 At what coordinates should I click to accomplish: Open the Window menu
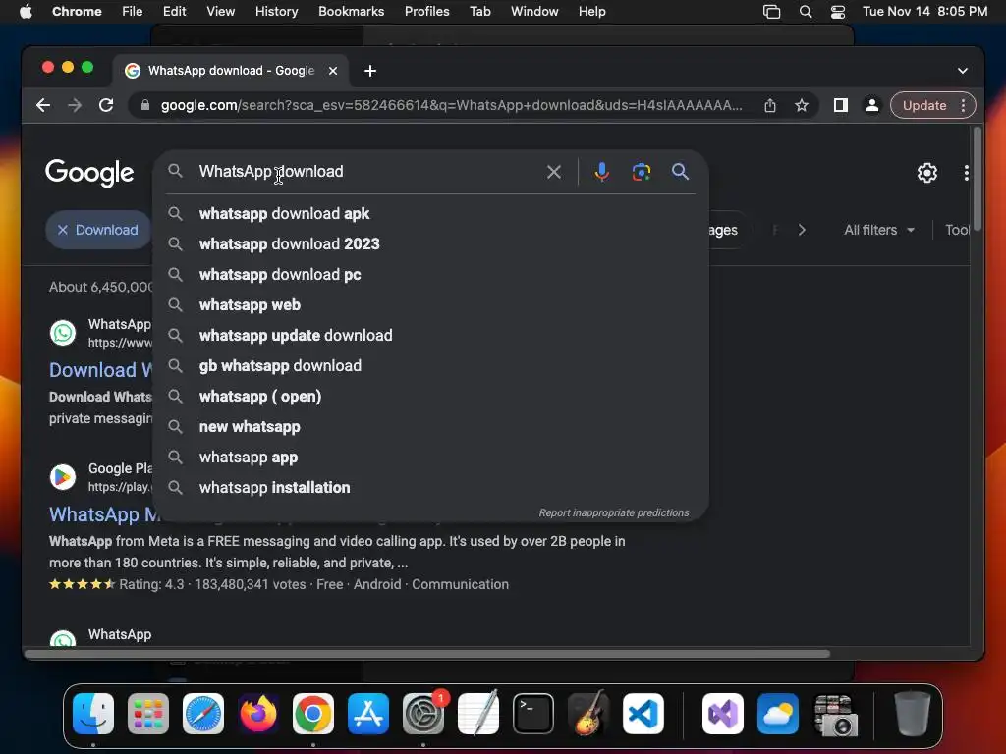(x=534, y=12)
